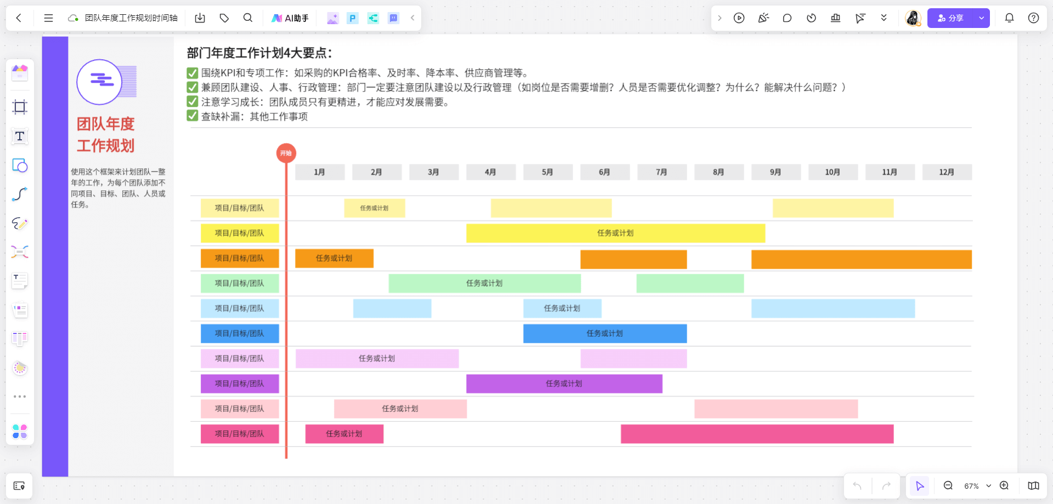Select the sticky note tool
The height and width of the screenshot is (504, 1053).
pos(20,310)
